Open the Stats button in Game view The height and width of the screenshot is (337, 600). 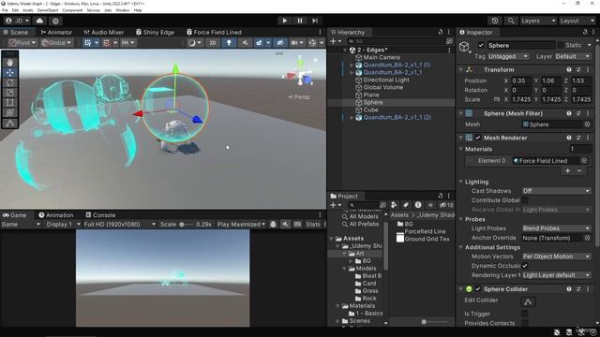pyautogui.click(x=312, y=225)
